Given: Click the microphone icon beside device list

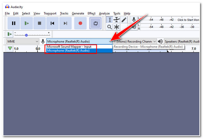Looking at the screenshot, I should pyautogui.click(x=43, y=41).
